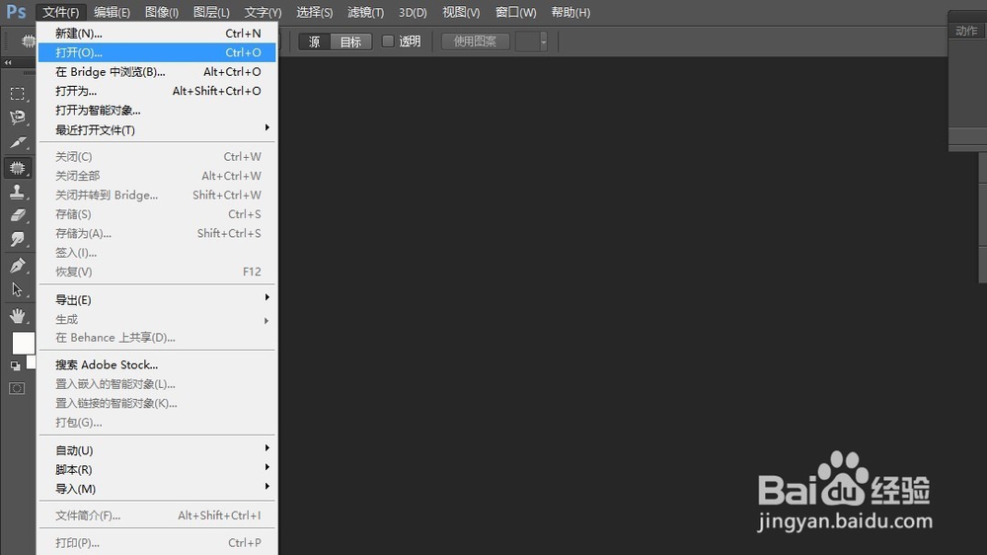The height and width of the screenshot is (555, 987).
Task: Enable the 透明 checkbox
Action: [x=388, y=40]
